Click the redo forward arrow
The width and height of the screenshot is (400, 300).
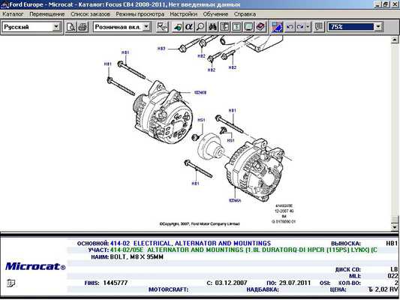(300, 26)
